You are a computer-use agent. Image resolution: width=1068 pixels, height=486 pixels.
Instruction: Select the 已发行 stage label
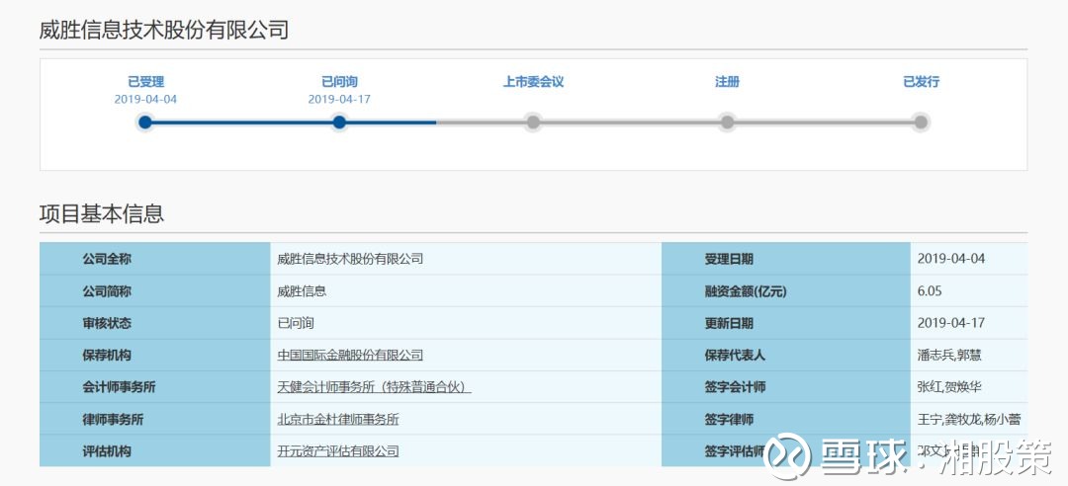click(921, 82)
